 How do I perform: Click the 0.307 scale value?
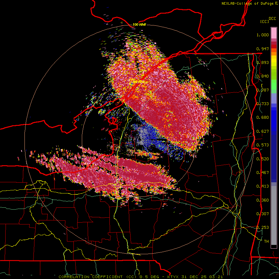[263, 214]
